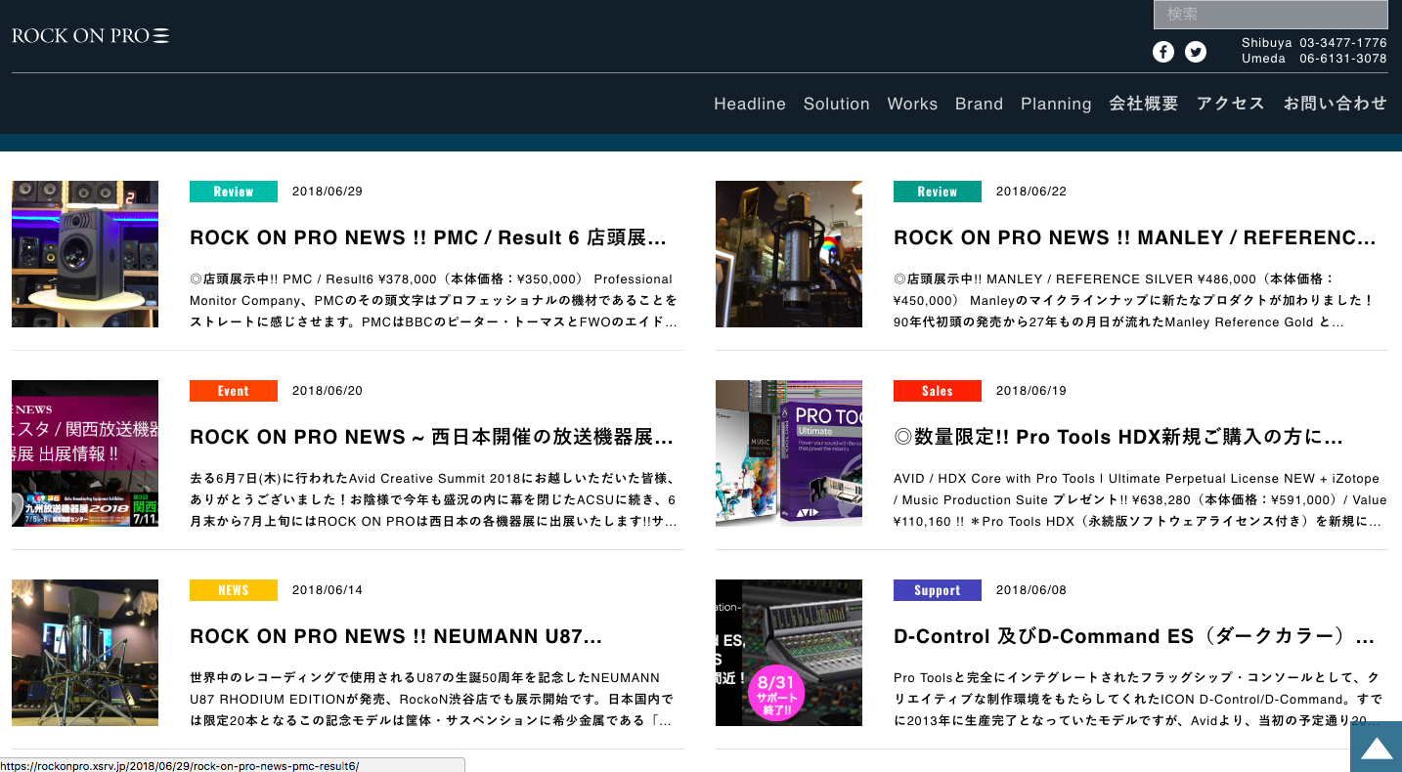Click the orange Event tag

pos(234,391)
